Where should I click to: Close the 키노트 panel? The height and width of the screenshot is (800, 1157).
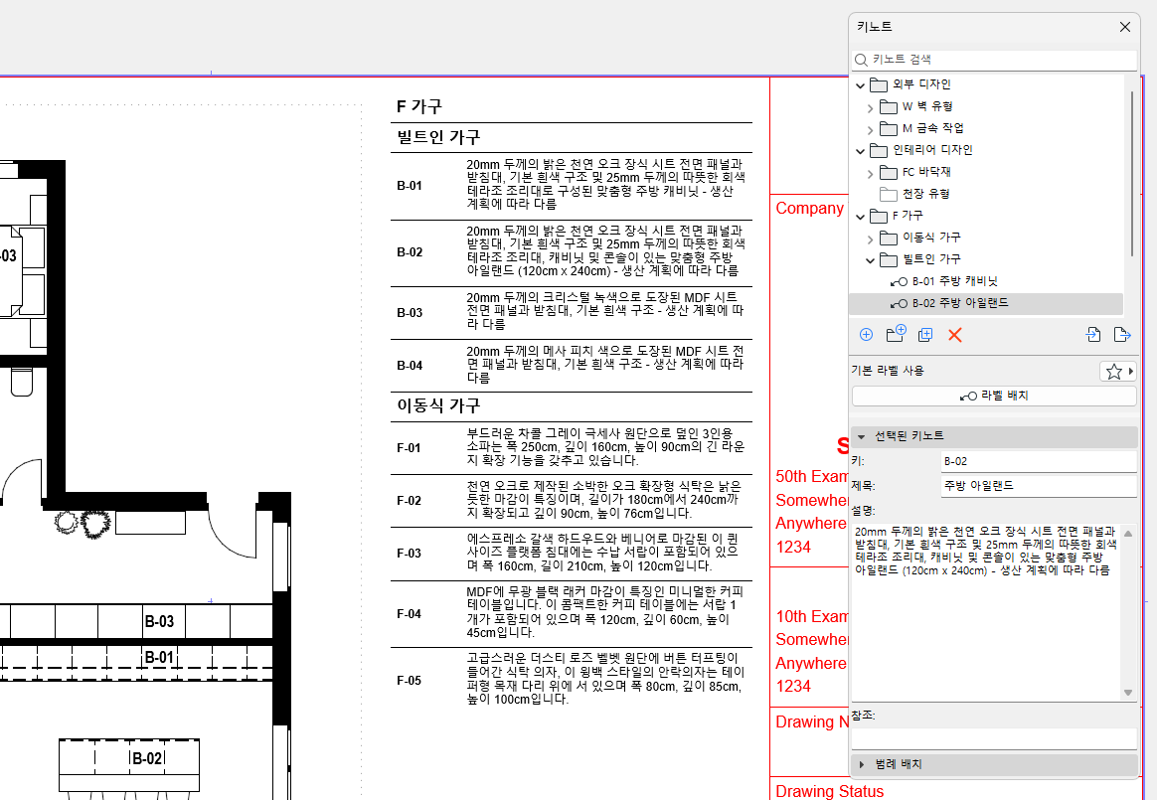point(1124,27)
